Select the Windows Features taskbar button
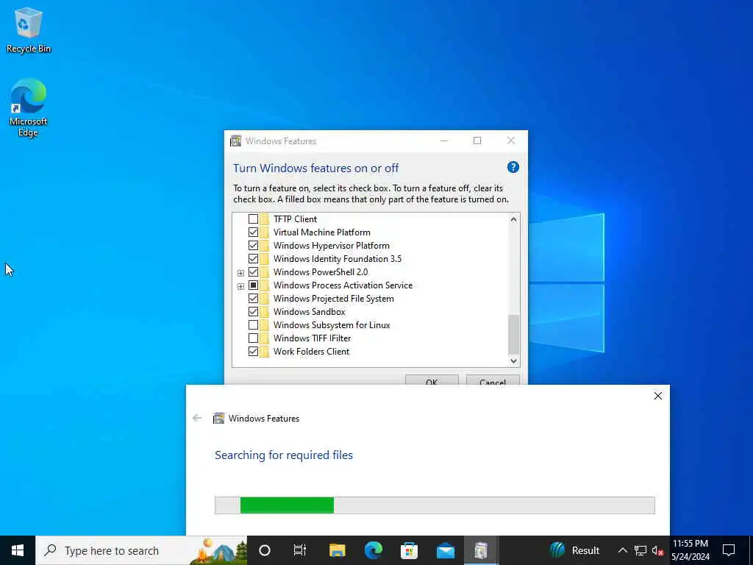The height and width of the screenshot is (565, 753). 481,550
